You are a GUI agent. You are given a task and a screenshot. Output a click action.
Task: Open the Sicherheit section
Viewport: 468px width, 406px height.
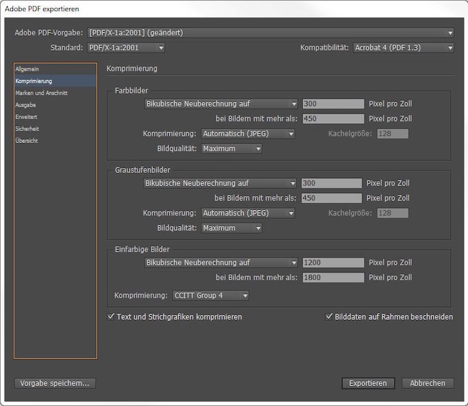coord(55,129)
